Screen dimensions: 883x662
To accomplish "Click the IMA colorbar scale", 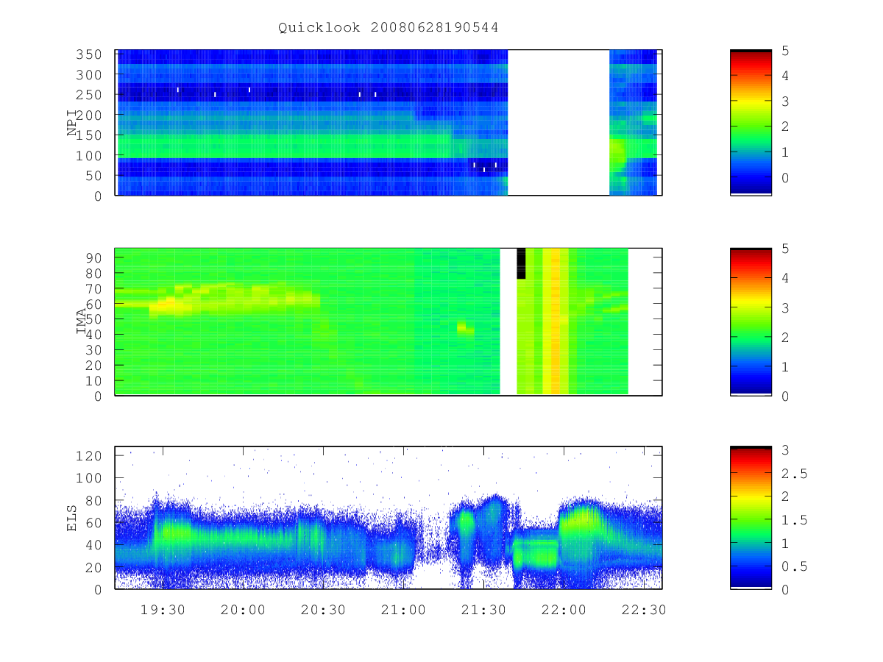I will [751, 321].
